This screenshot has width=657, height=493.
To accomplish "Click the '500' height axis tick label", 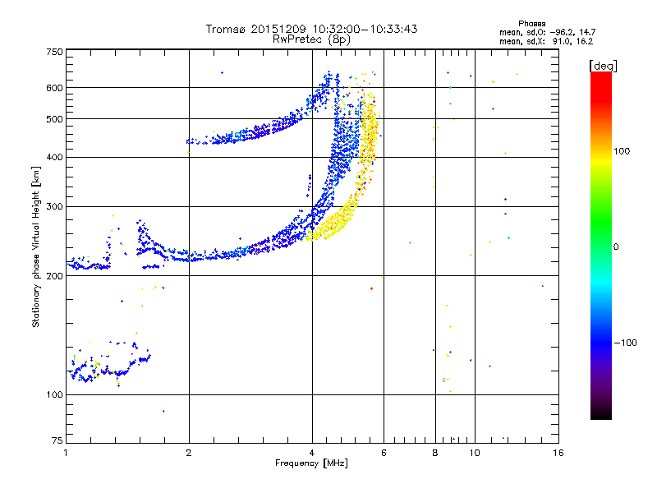I will point(54,119).
